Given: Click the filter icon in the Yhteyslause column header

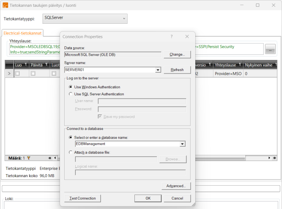Looking at the screenshot, I should (x=240, y=65).
